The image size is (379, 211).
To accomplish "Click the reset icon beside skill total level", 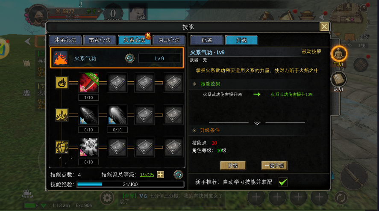I will click(178, 175).
